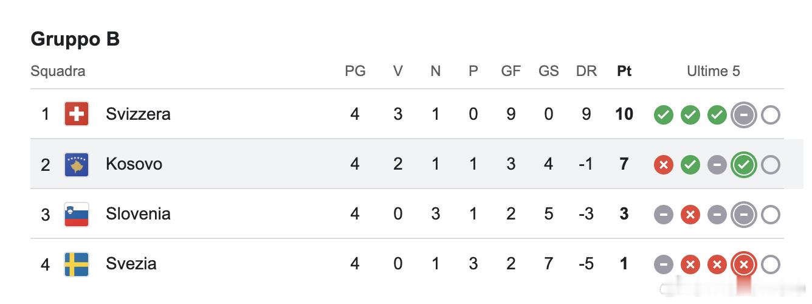The image size is (812, 304).
Task: Open Slovenia team name
Action: [138, 214]
